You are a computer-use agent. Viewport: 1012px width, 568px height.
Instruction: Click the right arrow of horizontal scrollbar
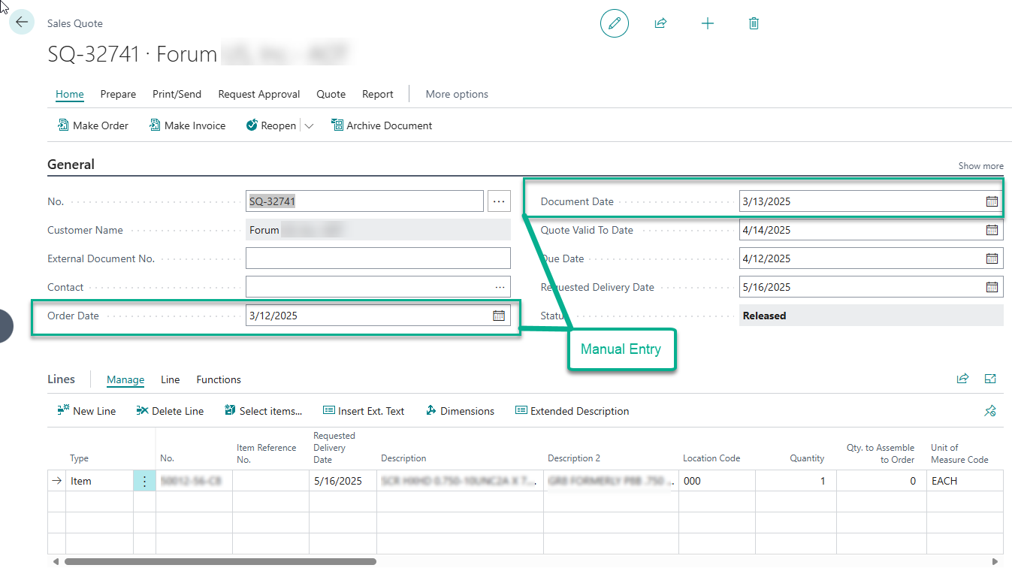[996, 561]
